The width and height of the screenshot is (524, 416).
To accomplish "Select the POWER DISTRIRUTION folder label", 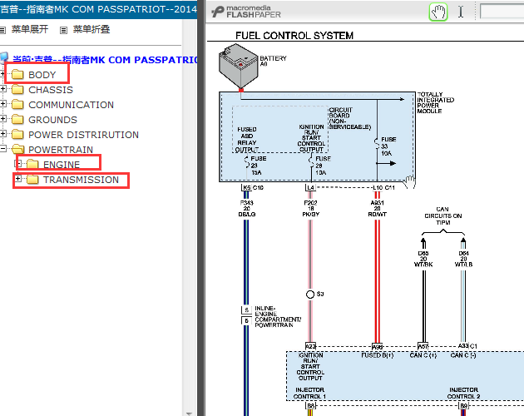I will tap(83, 135).
